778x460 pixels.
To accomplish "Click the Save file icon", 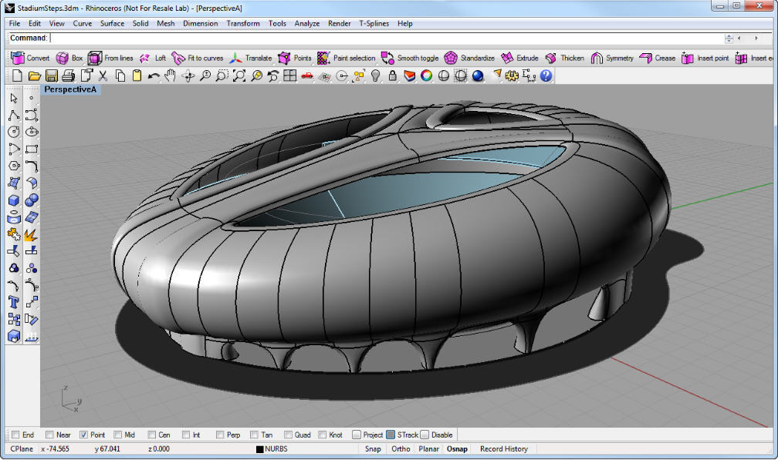I will point(51,76).
